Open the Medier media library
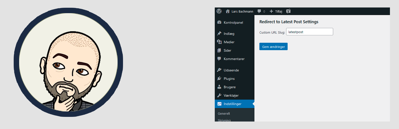The height and width of the screenshot is (129, 399). (229, 42)
